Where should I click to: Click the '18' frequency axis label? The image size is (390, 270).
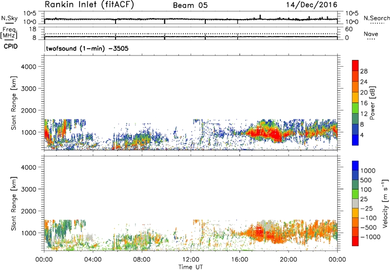(x=33, y=29)
